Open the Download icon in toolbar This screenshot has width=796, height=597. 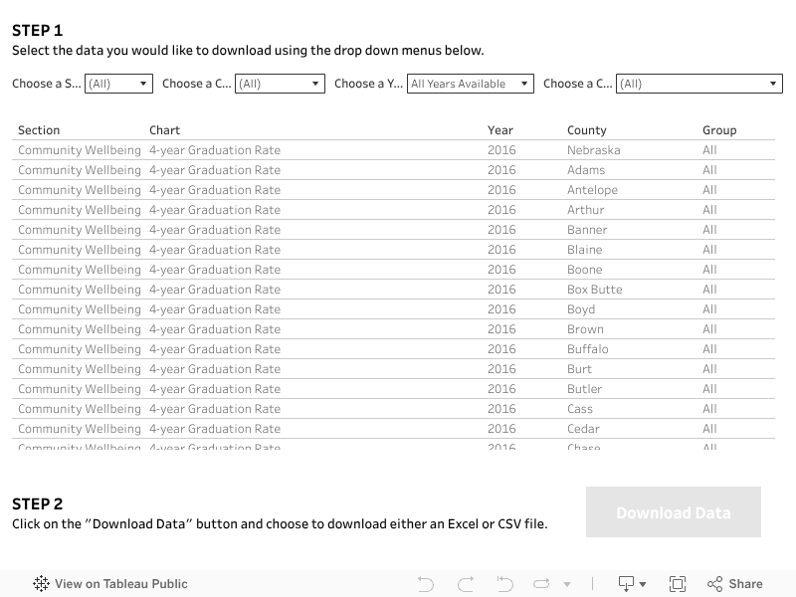tap(632, 584)
